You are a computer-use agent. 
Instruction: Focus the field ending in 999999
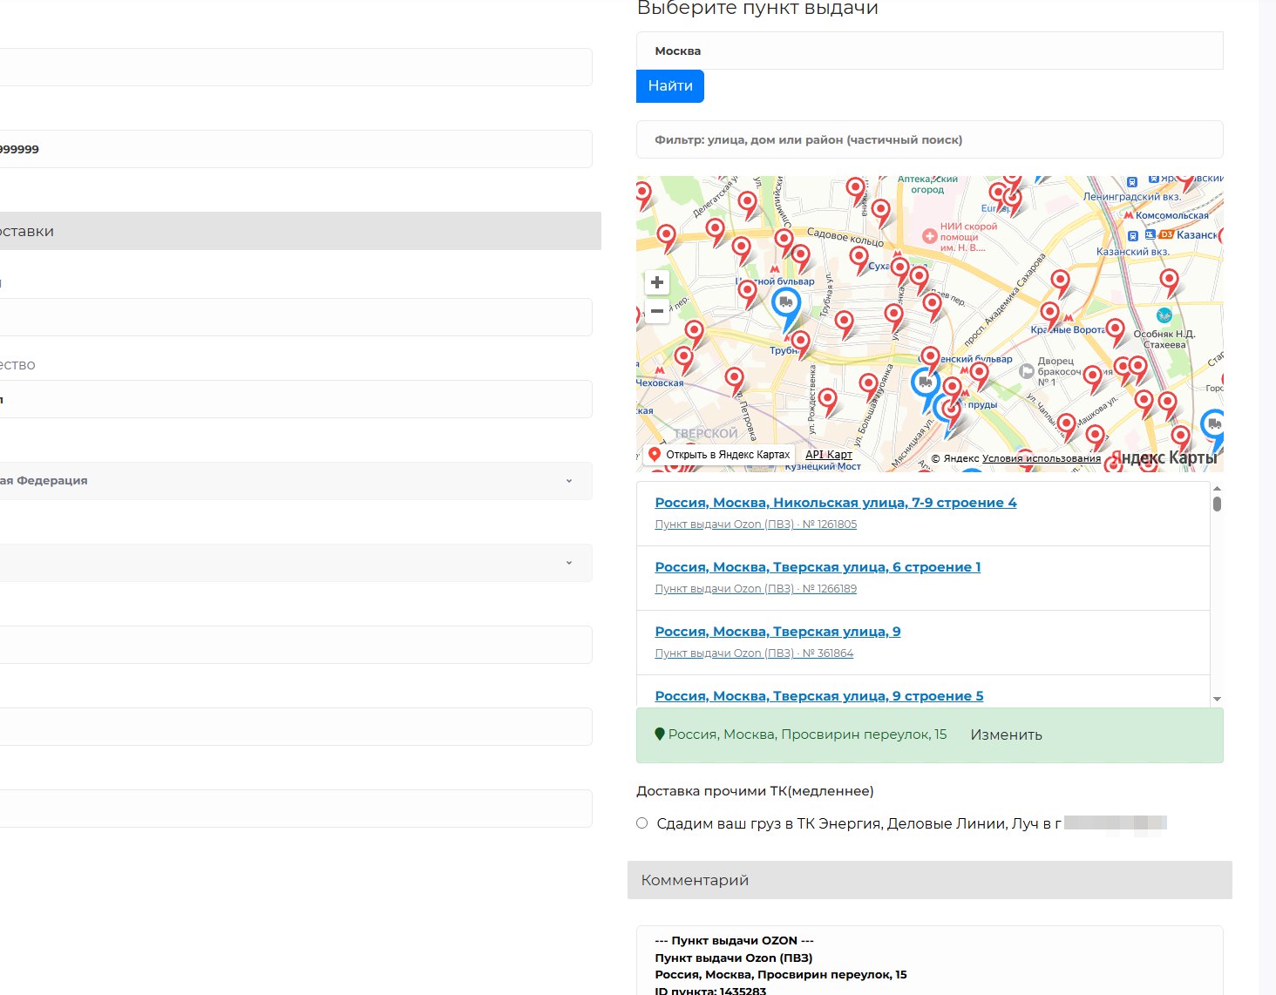295,149
